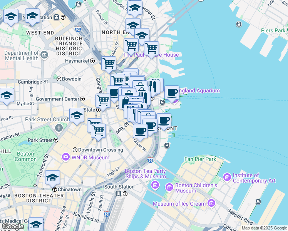Click the Bowdoin station T icon
Viewport: 288px width, 231px height.
59,79
